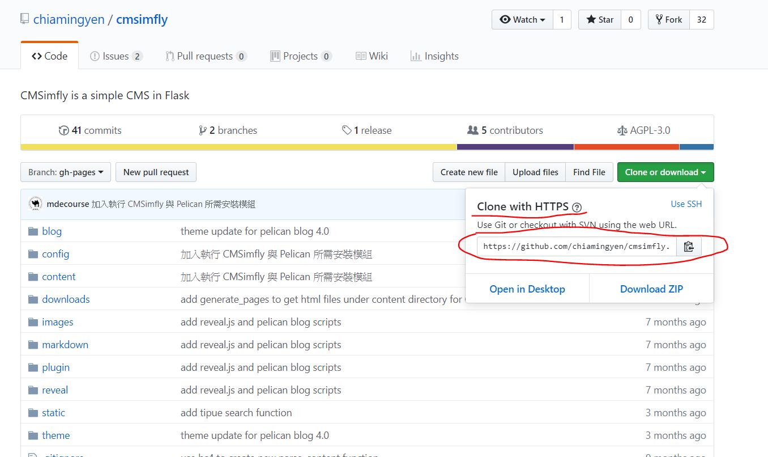Switch to the Wiki tab
Image resolution: width=768 pixels, height=457 pixels.
[x=372, y=56]
